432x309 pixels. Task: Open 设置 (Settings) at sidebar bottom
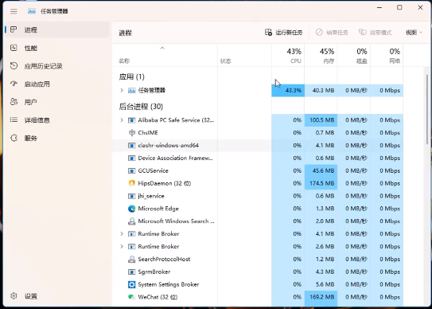tap(57, 296)
